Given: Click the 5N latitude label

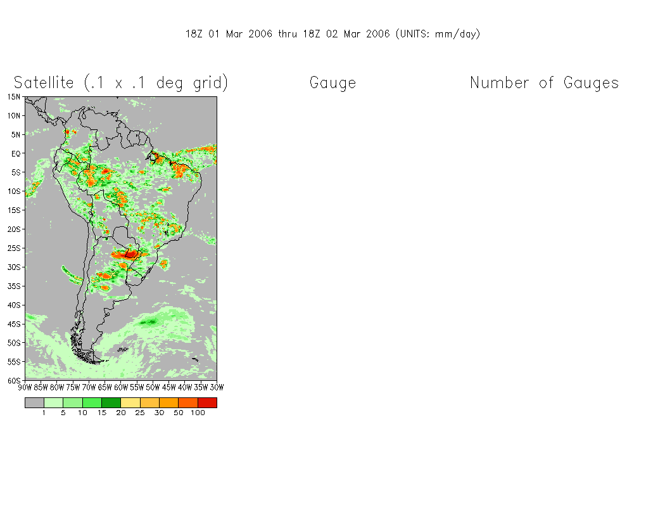Looking at the screenshot, I should tap(15, 135).
